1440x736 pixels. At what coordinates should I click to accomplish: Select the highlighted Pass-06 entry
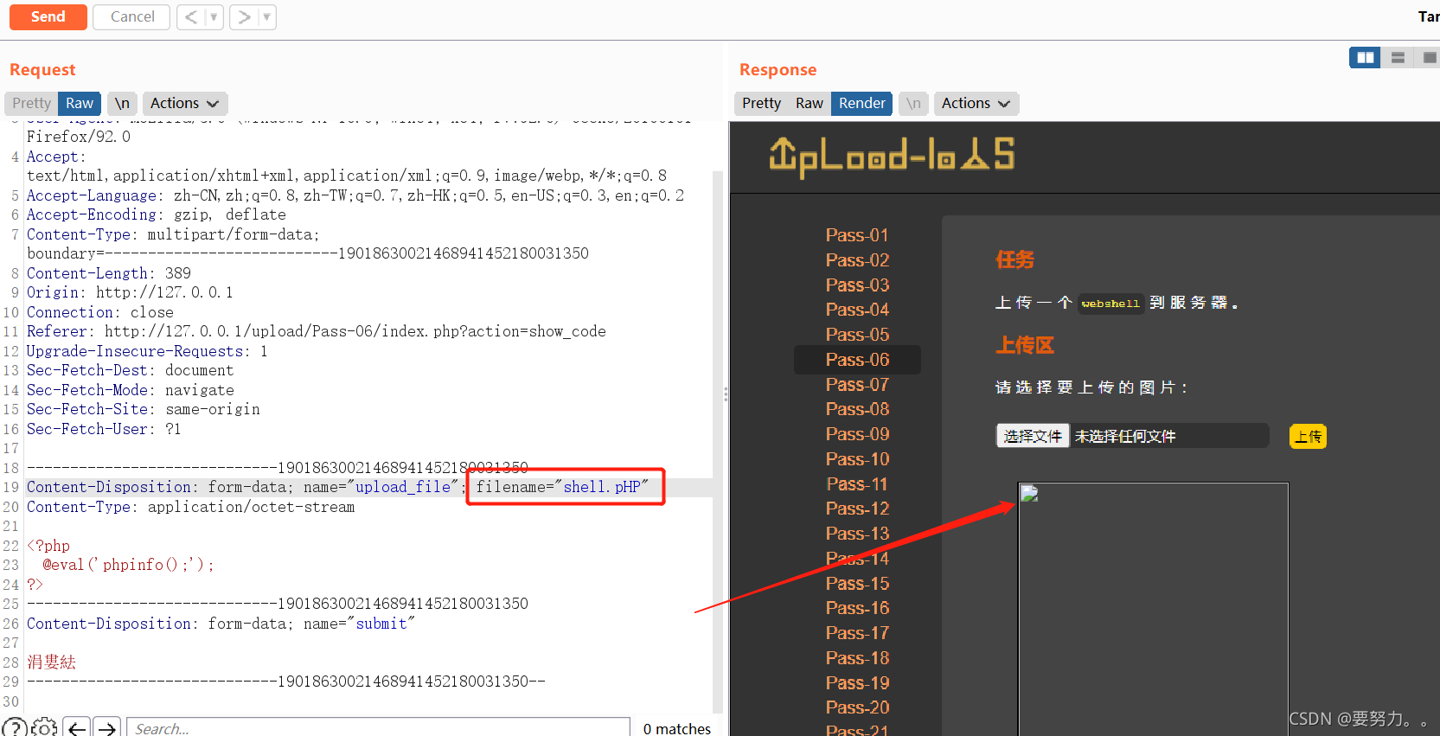pyautogui.click(x=857, y=360)
